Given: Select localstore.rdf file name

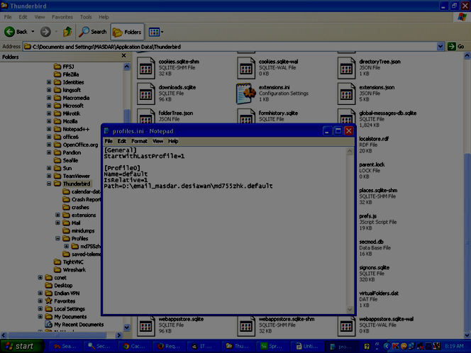Looking at the screenshot, I should pos(374,139).
